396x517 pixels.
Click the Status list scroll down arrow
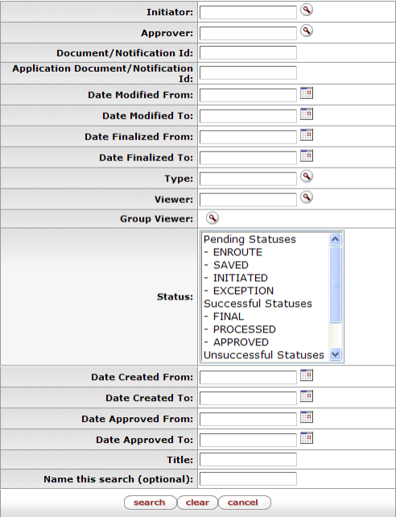click(336, 355)
